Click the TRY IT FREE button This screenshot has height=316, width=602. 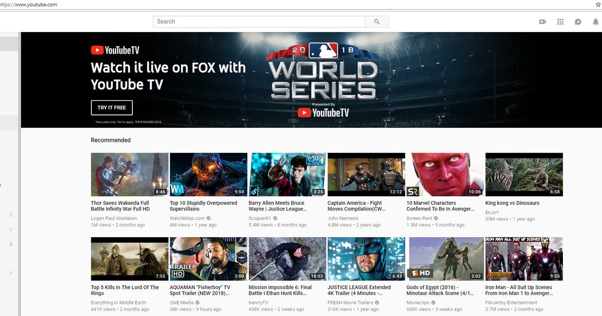click(x=111, y=108)
